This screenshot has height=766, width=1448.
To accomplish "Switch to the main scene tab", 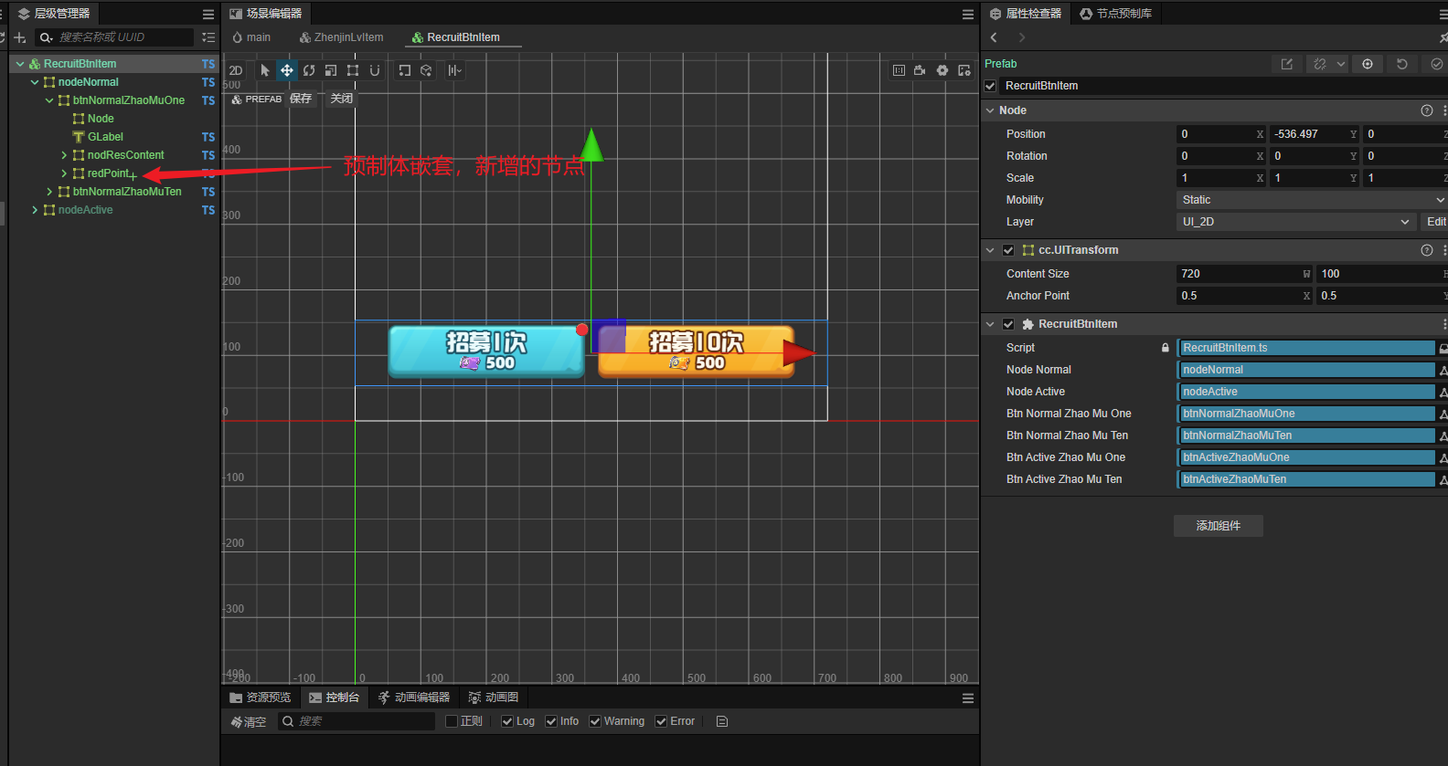I will 251,37.
